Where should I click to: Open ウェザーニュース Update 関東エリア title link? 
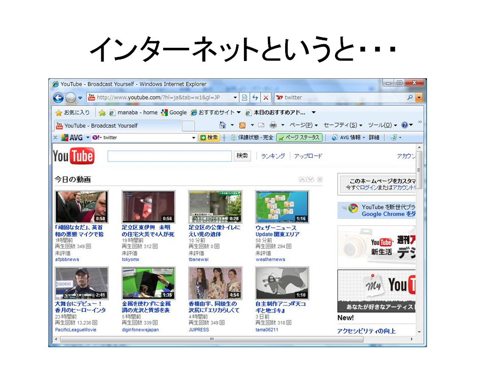point(278,231)
